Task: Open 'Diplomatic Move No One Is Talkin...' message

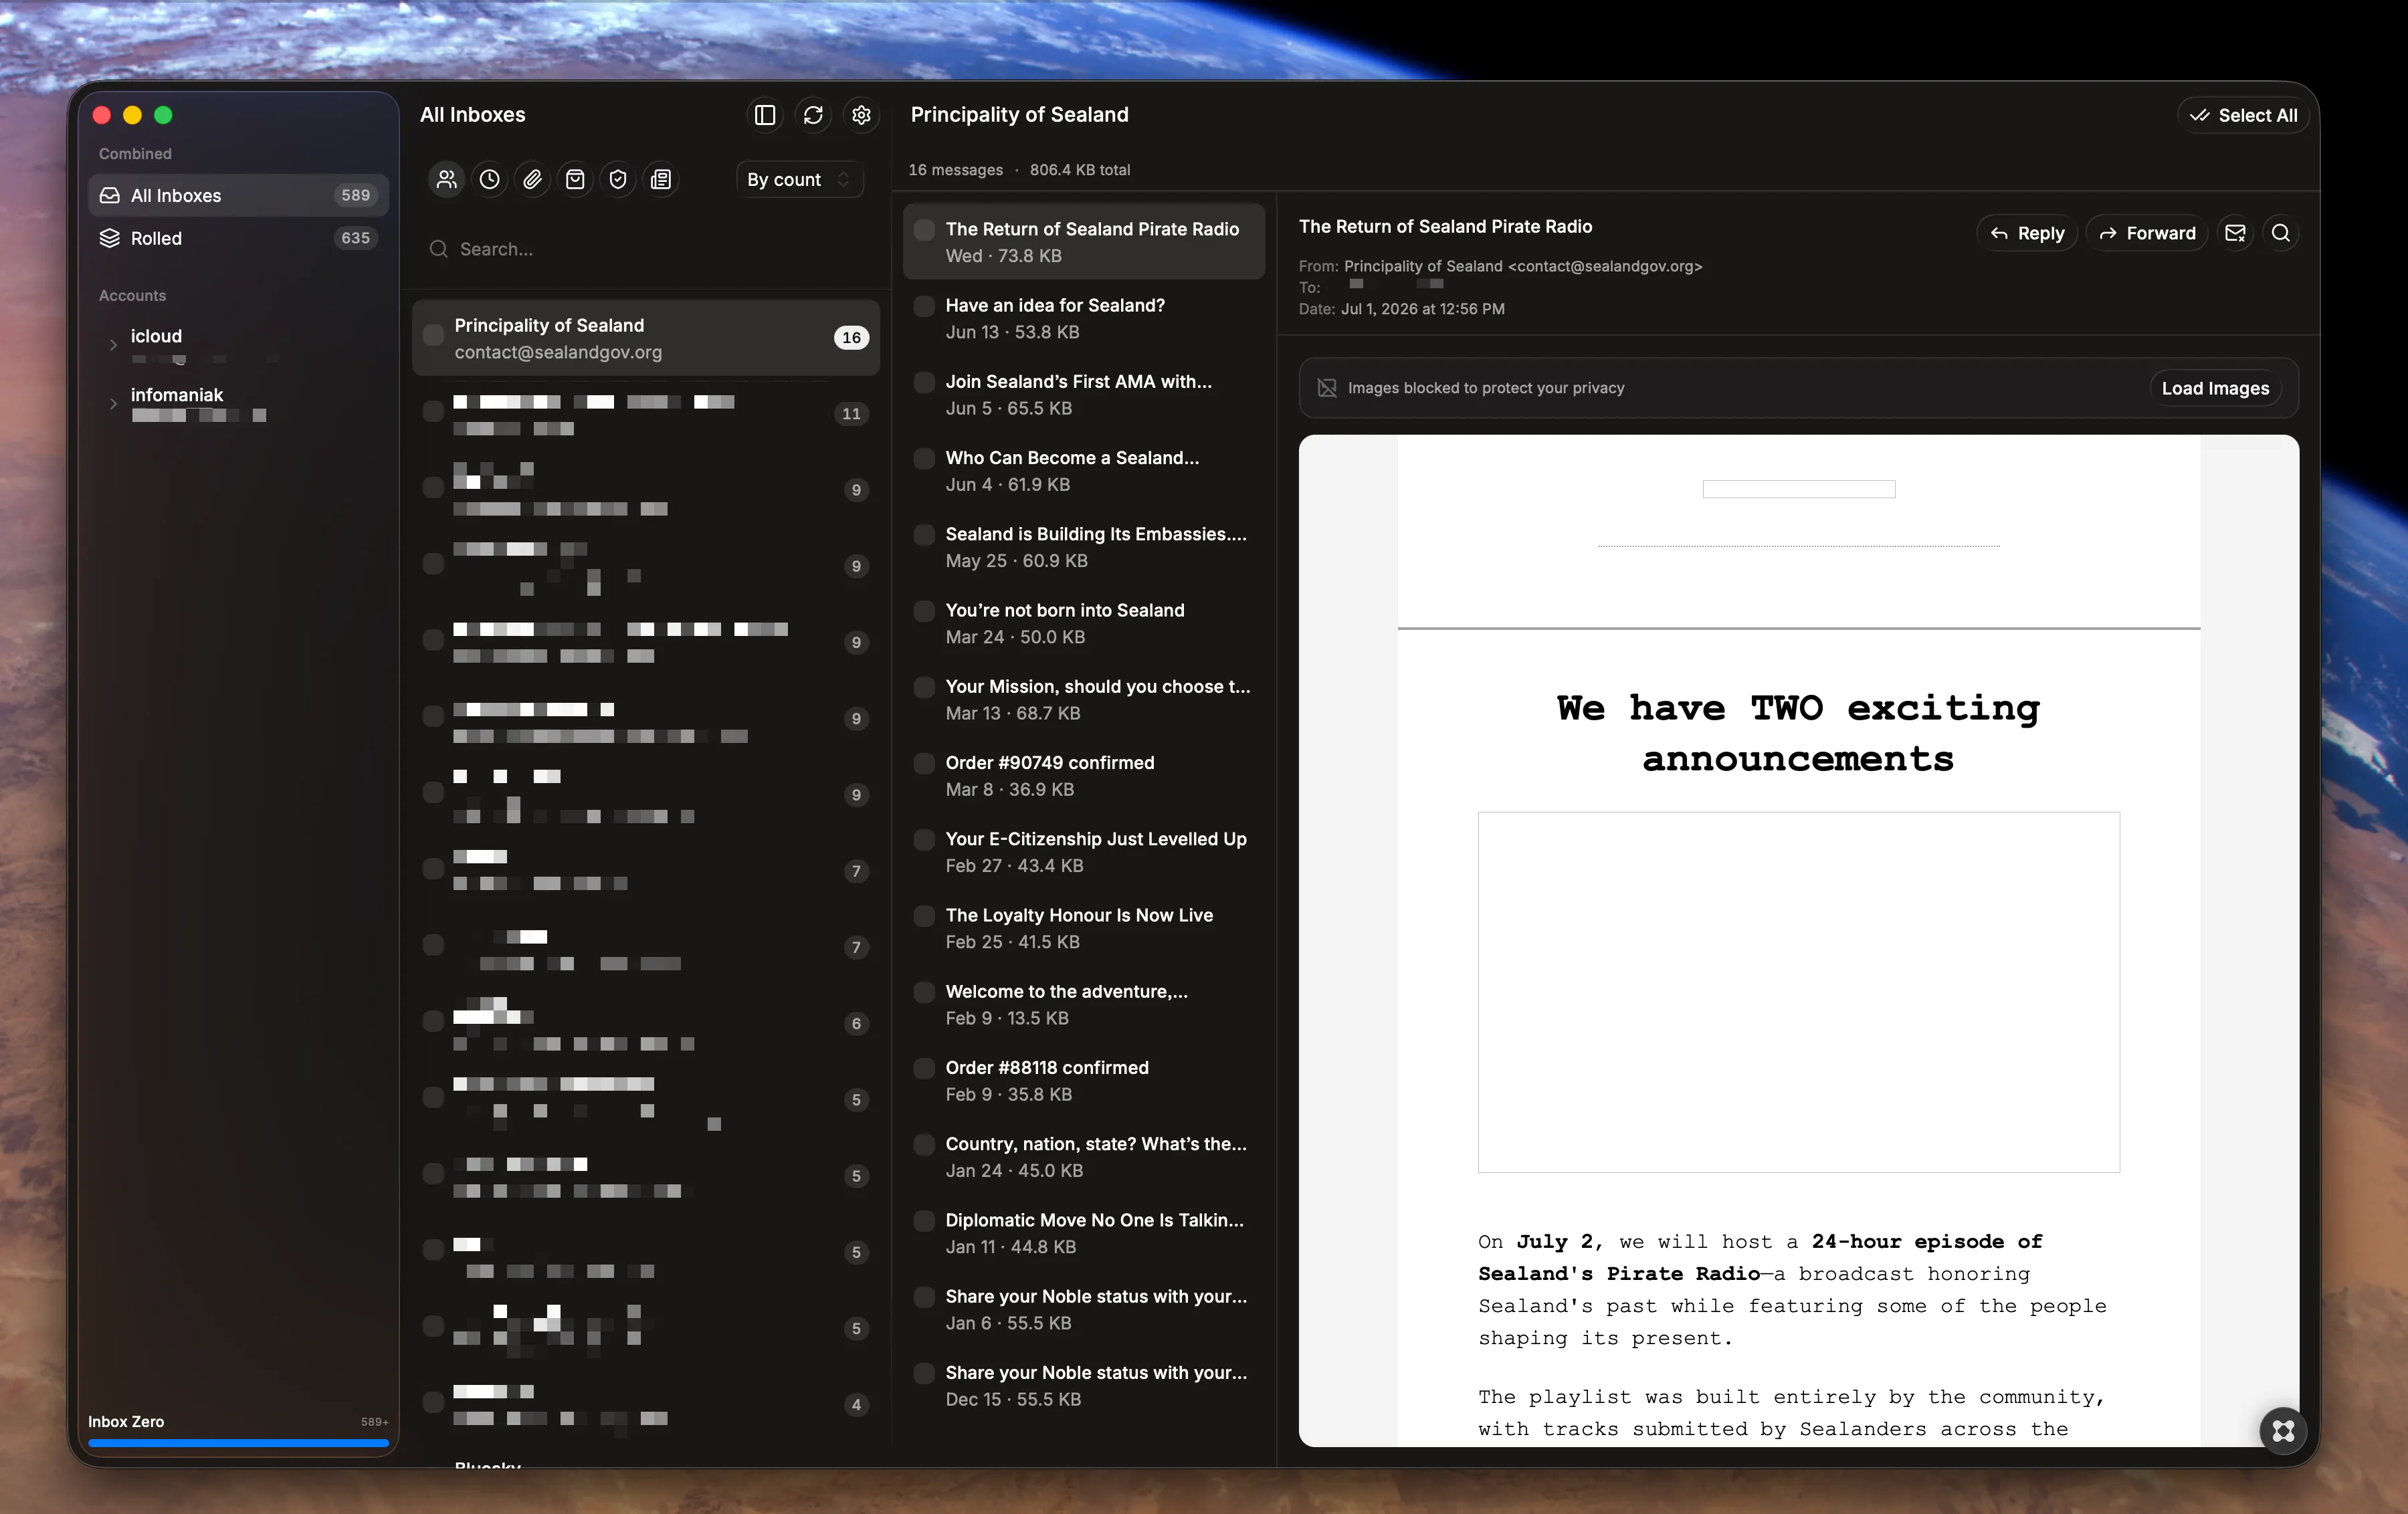Action: click(x=1084, y=1233)
